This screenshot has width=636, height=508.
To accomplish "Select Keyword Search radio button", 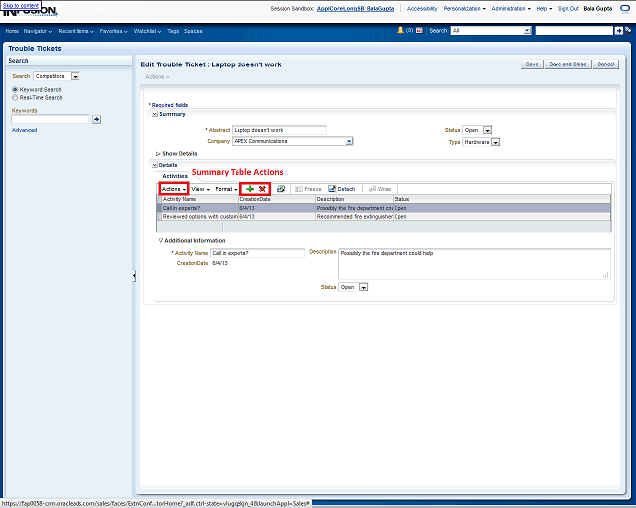I will (x=14, y=90).
